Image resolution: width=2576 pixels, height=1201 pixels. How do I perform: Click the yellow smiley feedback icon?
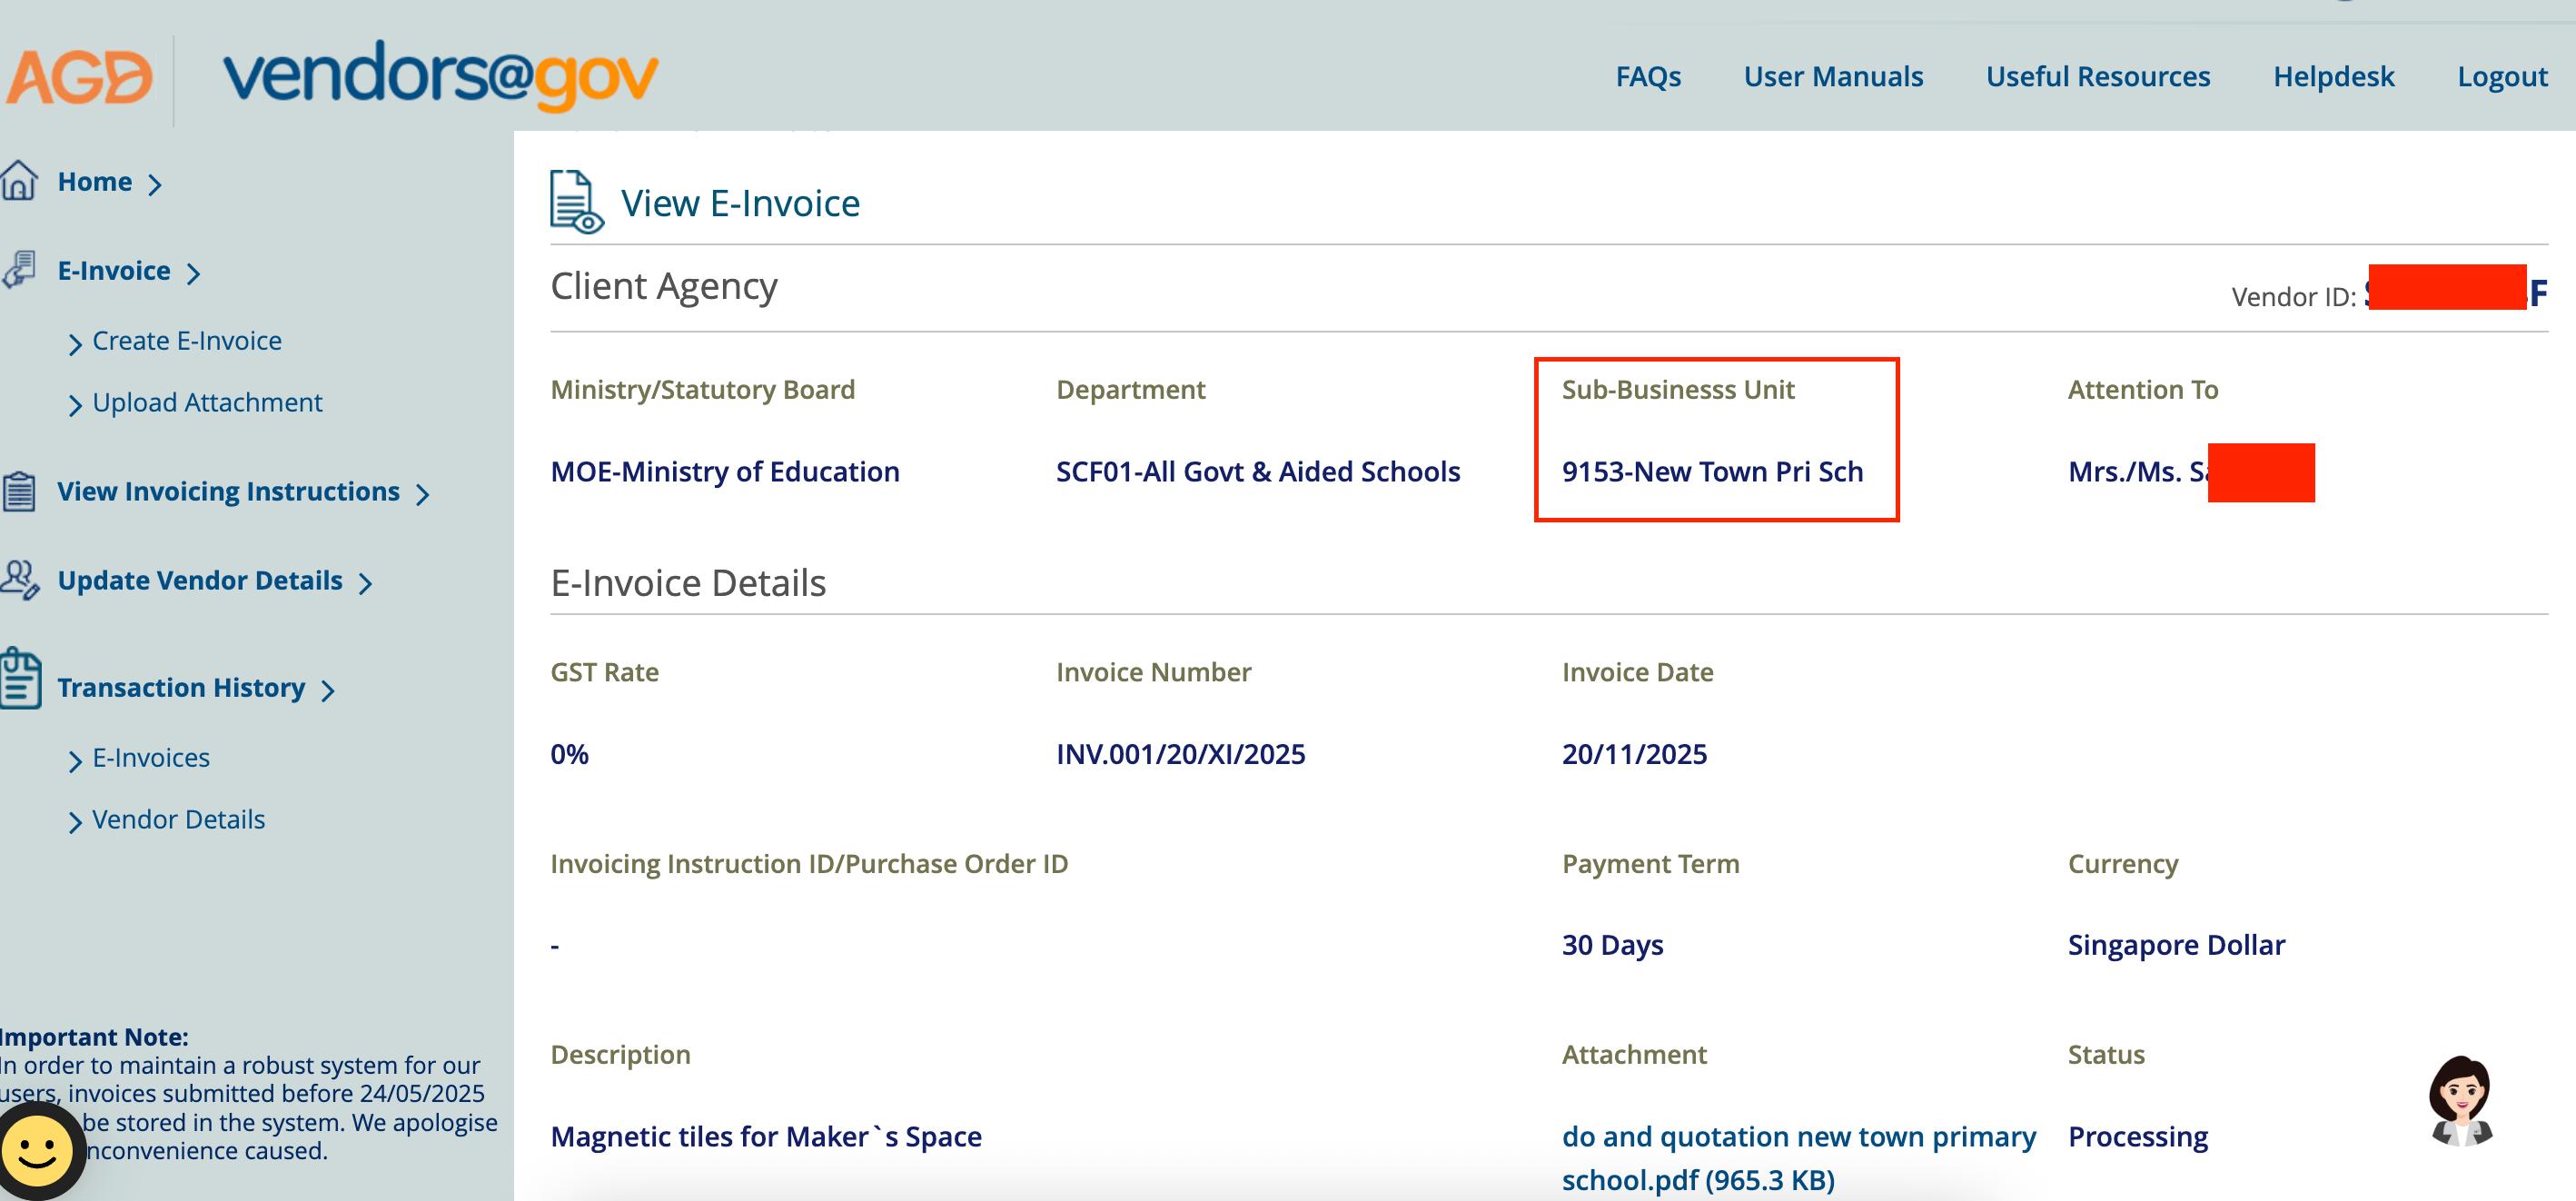point(38,1151)
